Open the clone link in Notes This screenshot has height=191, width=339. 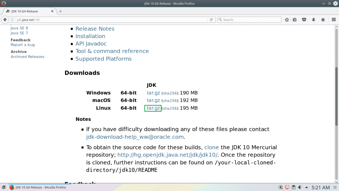(x=211, y=147)
